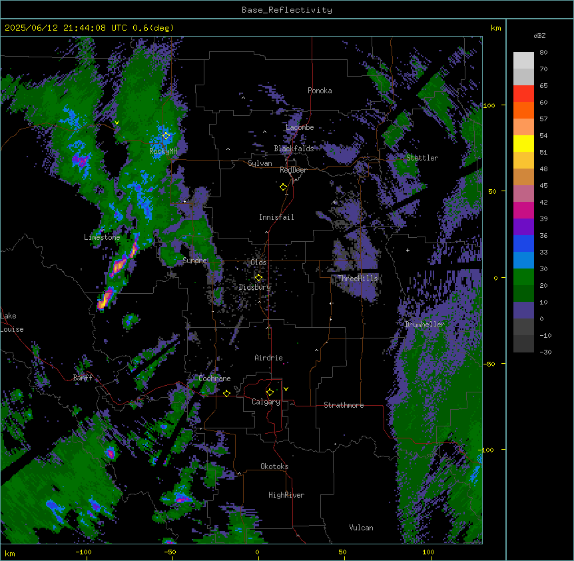Click the HighRiver town label

(286, 495)
